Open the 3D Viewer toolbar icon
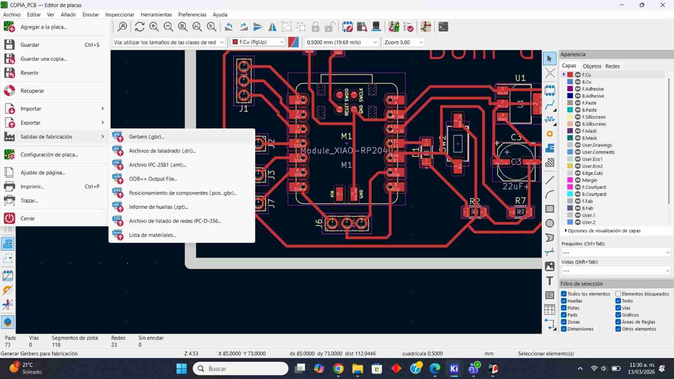This screenshot has width=674, height=379. (x=376, y=27)
